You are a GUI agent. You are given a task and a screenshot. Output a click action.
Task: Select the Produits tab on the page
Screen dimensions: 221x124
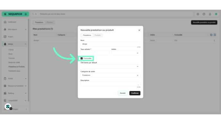pyautogui.click(x=49, y=22)
